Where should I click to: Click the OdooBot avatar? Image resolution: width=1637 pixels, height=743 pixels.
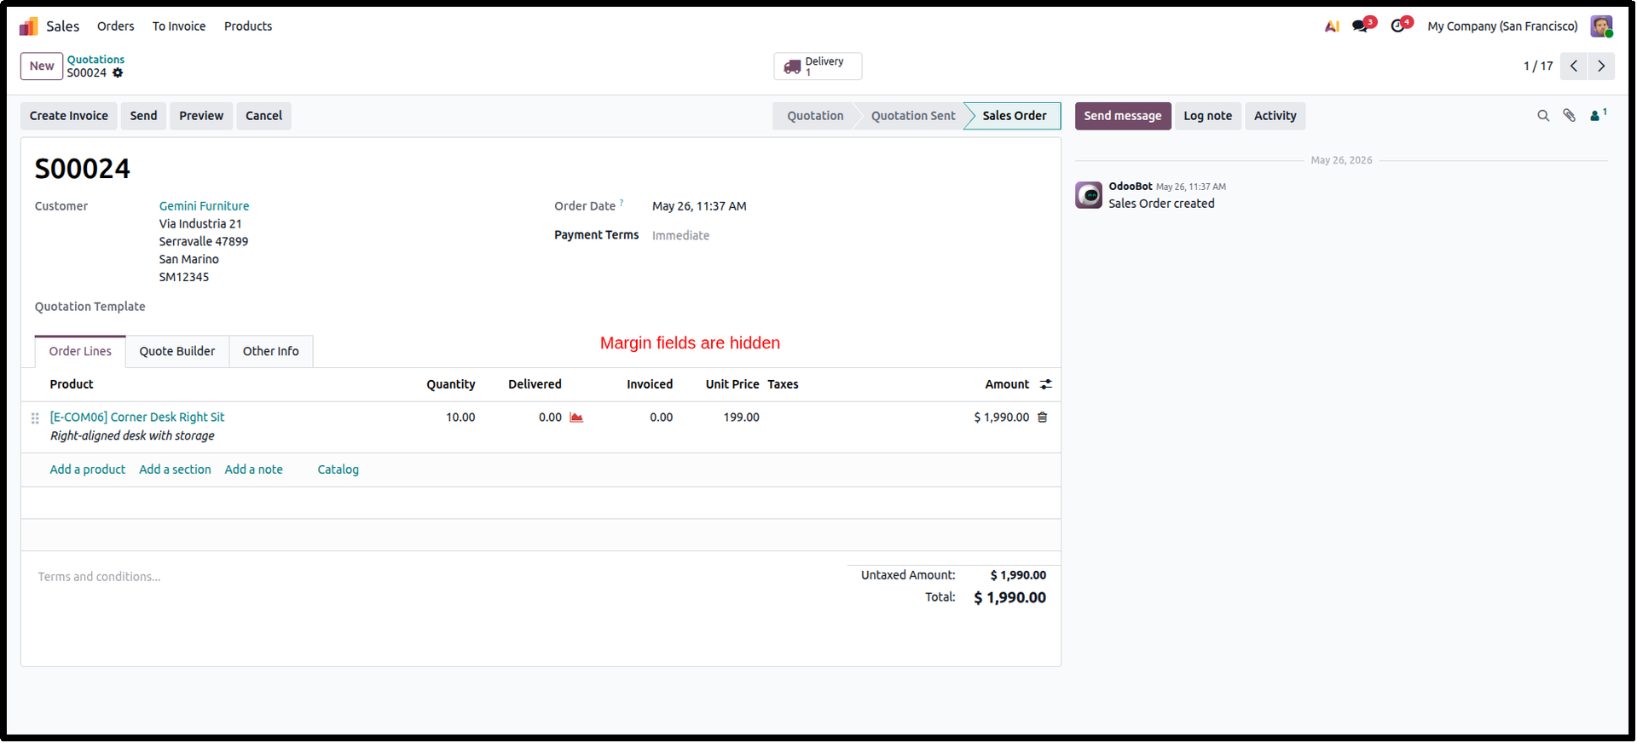pyautogui.click(x=1089, y=195)
